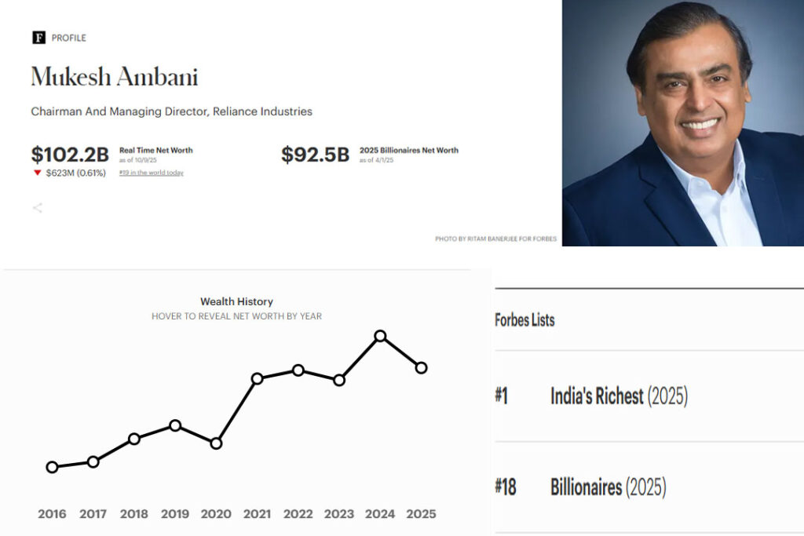Open the '#19 in the world today' link

[x=152, y=173]
